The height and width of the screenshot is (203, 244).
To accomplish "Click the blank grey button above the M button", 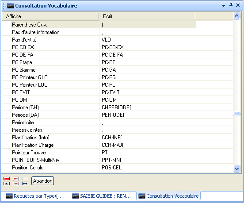I will click(25, 179).
